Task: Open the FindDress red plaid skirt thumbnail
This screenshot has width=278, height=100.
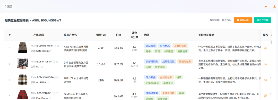Action: tap(22, 95)
